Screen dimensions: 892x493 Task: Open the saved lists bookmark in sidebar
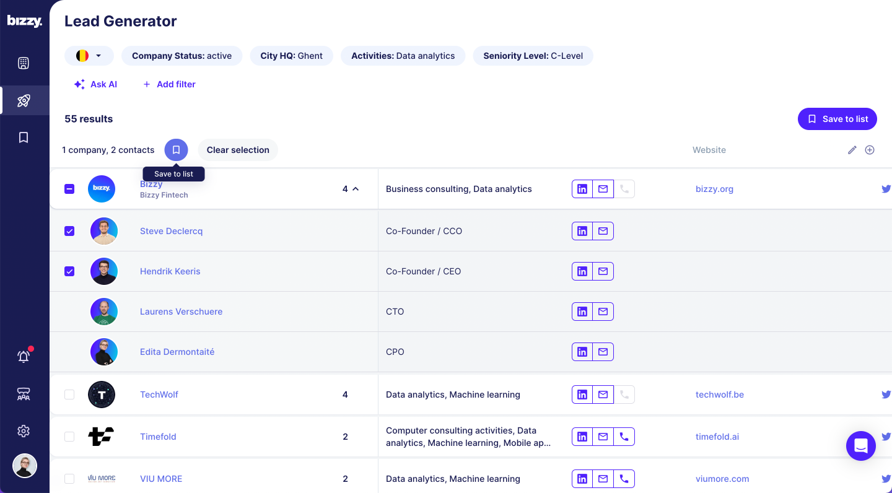[x=24, y=137]
